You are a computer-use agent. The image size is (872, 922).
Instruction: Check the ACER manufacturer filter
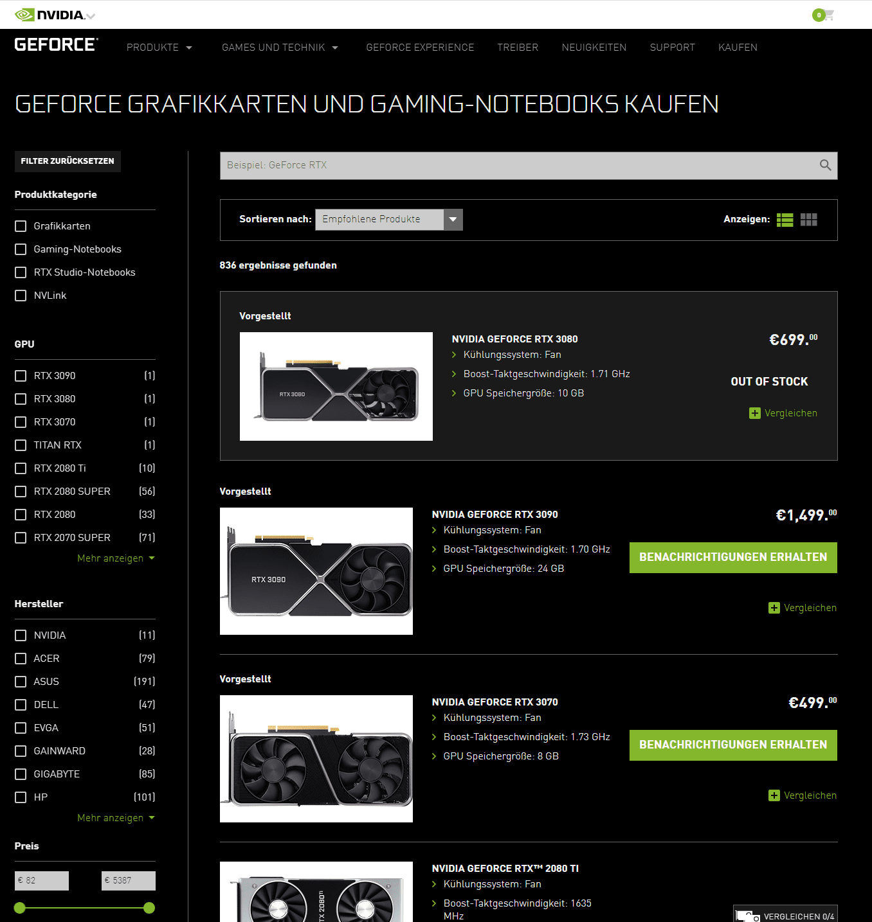tap(21, 659)
